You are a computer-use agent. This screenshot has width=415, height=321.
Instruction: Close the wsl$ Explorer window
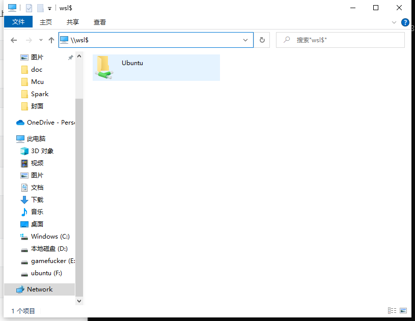pyautogui.click(x=399, y=8)
